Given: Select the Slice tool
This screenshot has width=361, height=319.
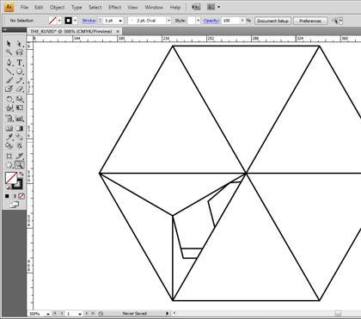Looking at the screenshot, I should coord(19,156).
